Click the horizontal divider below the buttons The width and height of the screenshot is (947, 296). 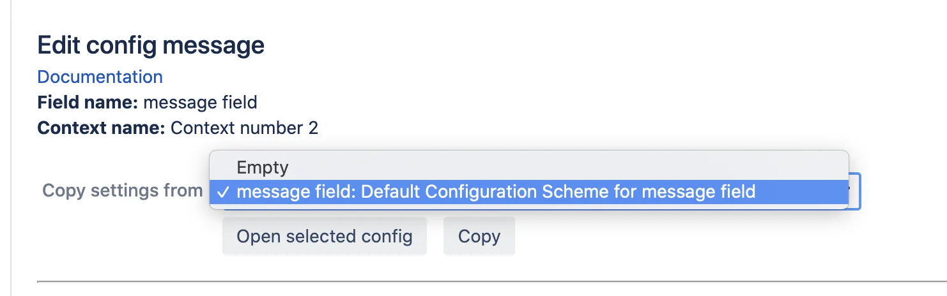(492, 281)
